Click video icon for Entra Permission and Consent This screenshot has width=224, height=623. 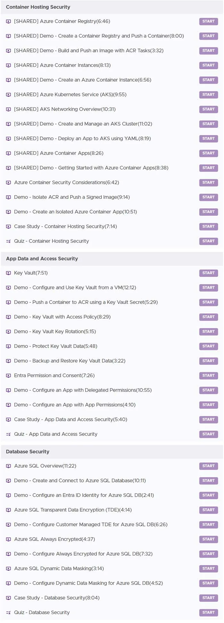coord(9,376)
